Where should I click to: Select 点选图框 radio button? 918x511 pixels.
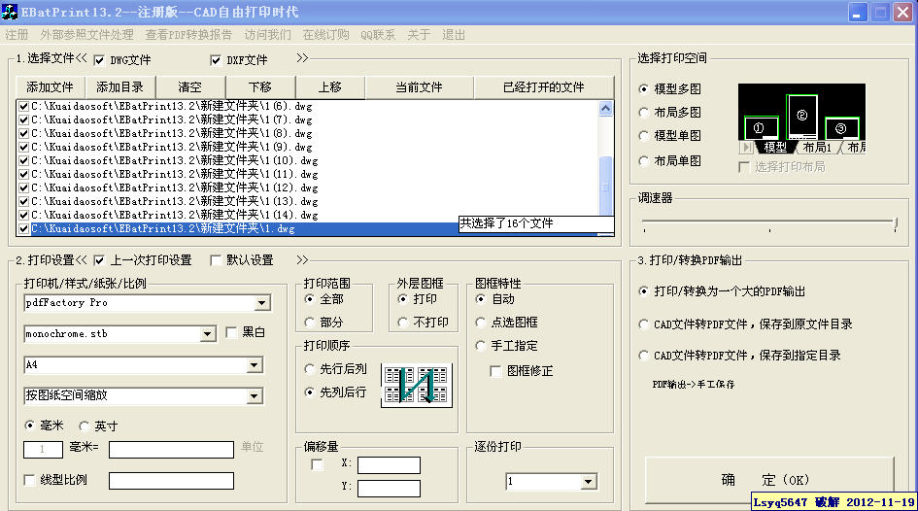click(x=481, y=323)
